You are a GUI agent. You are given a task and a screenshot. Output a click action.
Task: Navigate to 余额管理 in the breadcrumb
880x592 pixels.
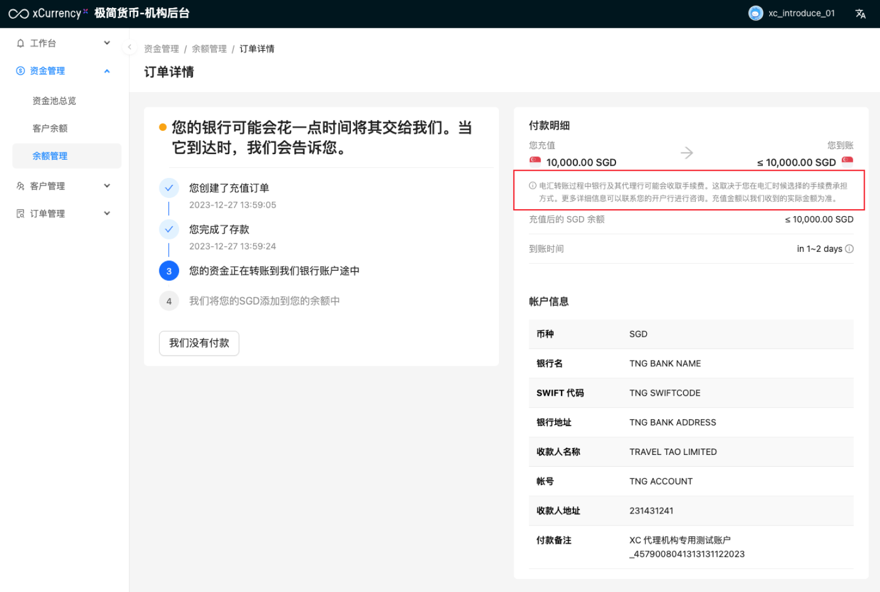[209, 49]
